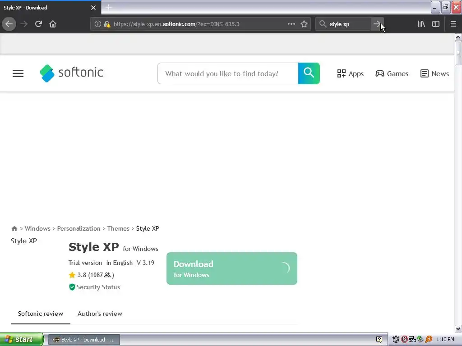Open the Firefox hamburger menu
462x346 pixels.
[453, 24]
